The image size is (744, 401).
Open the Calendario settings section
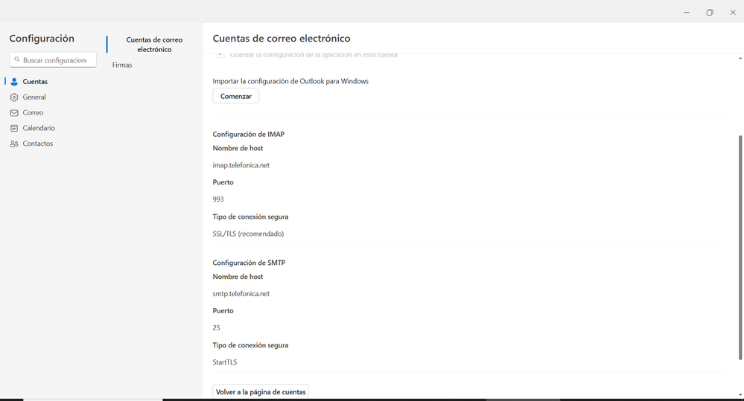click(32, 128)
